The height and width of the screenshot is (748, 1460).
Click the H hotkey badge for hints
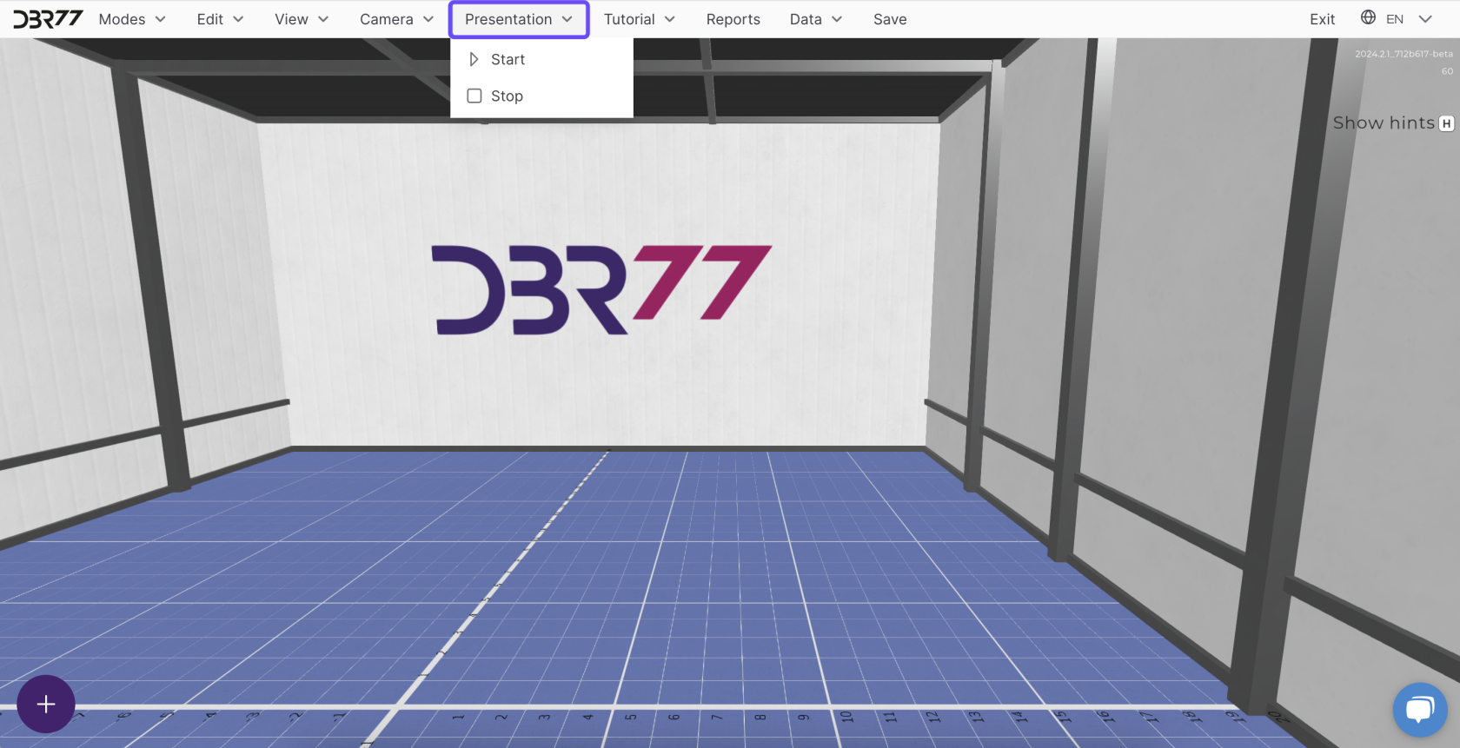point(1446,123)
